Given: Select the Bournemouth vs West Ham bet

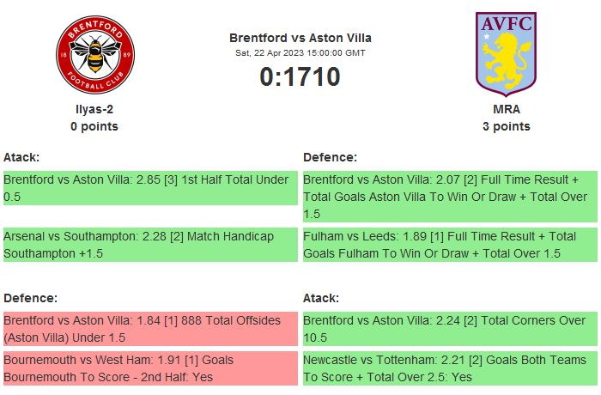Looking at the screenshot, I should (150, 368).
